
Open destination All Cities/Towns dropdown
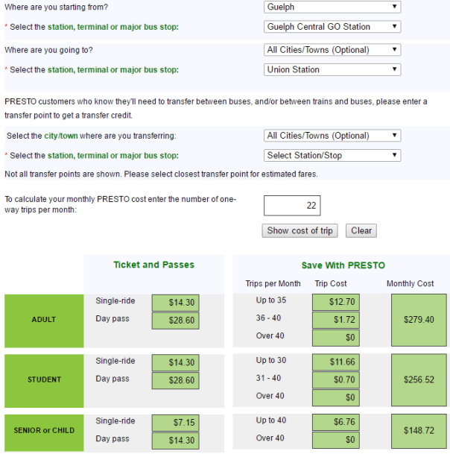pos(332,50)
